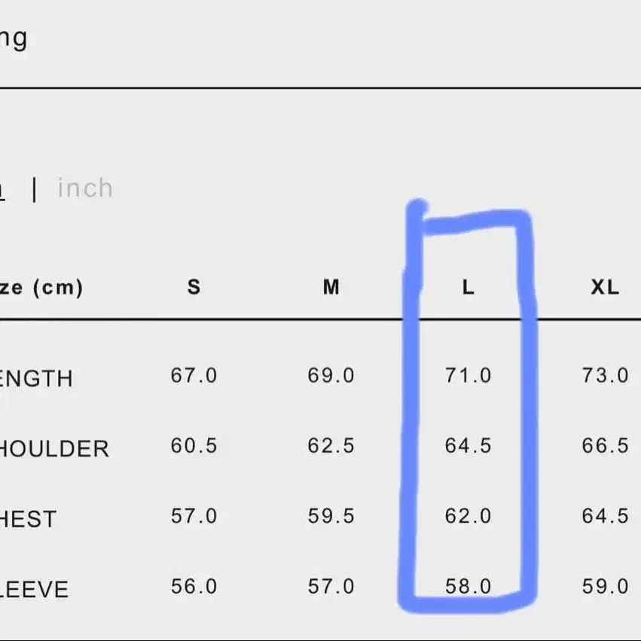The image size is (641, 641).
Task: Click the 56.0 sleeve value for S
Action: pyautogui.click(x=194, y=586)
